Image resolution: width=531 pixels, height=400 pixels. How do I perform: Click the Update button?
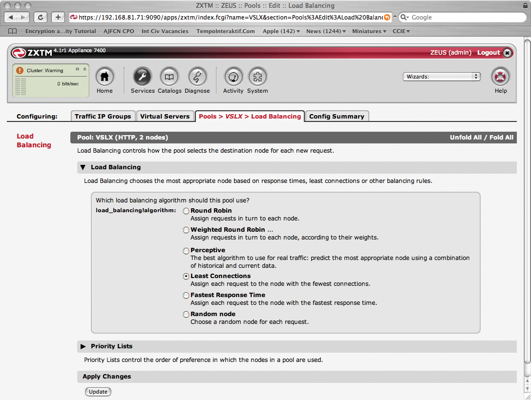point(98,392)
